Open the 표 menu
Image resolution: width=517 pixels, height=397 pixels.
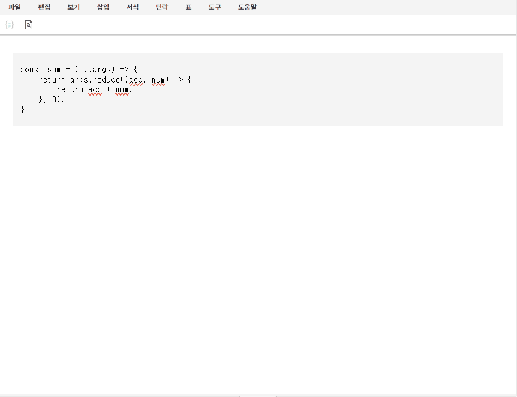[188, 7]
